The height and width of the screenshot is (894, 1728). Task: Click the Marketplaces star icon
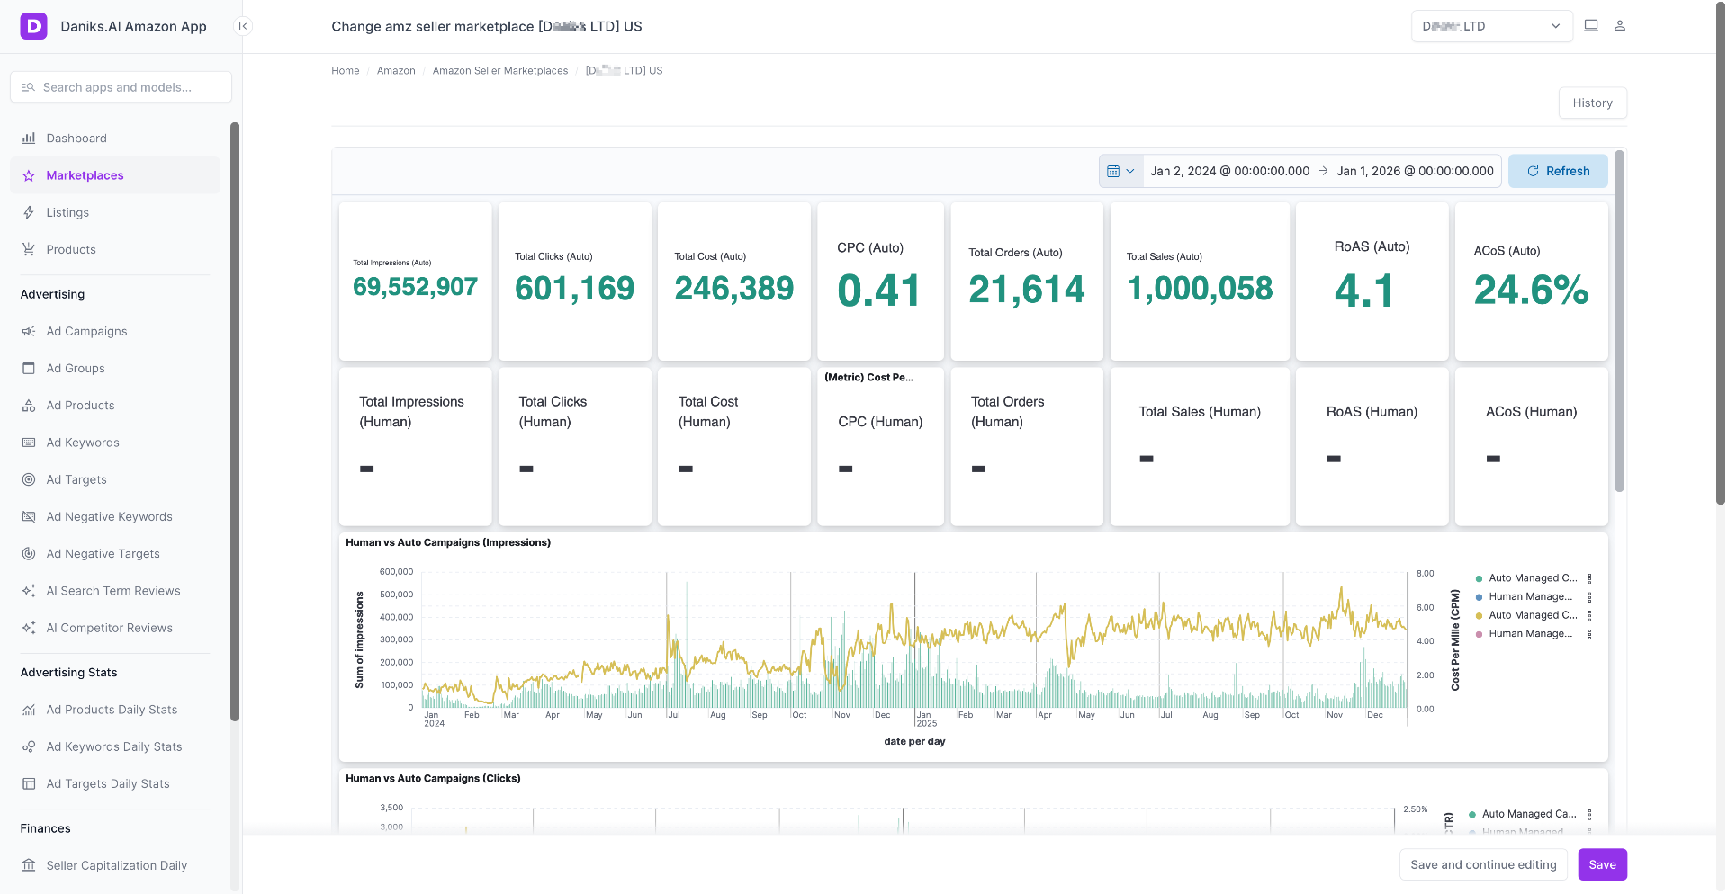29,175
